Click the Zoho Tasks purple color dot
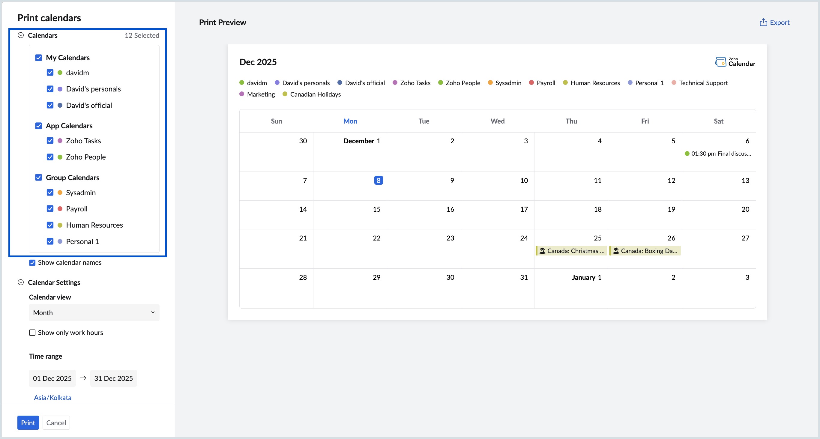The width and height of the screenshot is (820, 439). click(60, 141)
